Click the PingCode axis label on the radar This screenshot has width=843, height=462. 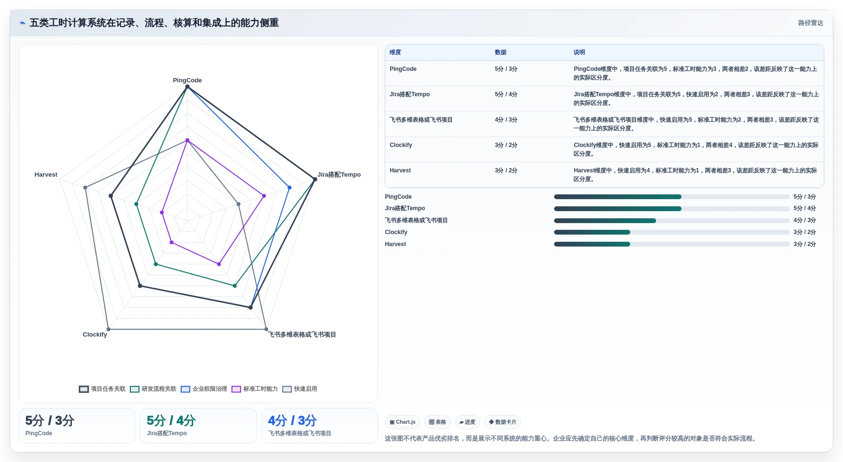tap(187, 80)
